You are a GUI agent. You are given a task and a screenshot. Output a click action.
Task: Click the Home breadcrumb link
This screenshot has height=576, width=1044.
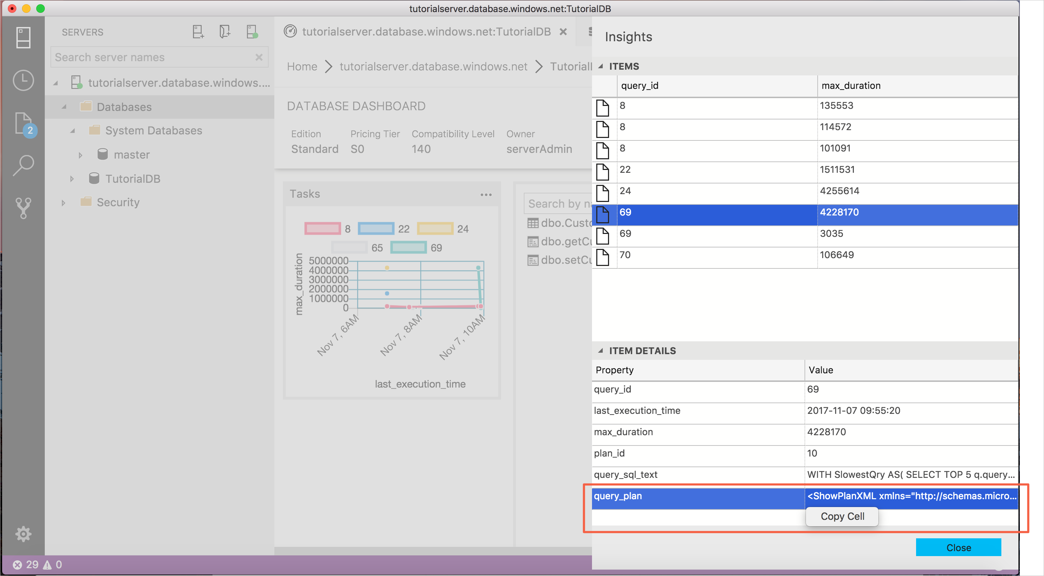point(302,66)
